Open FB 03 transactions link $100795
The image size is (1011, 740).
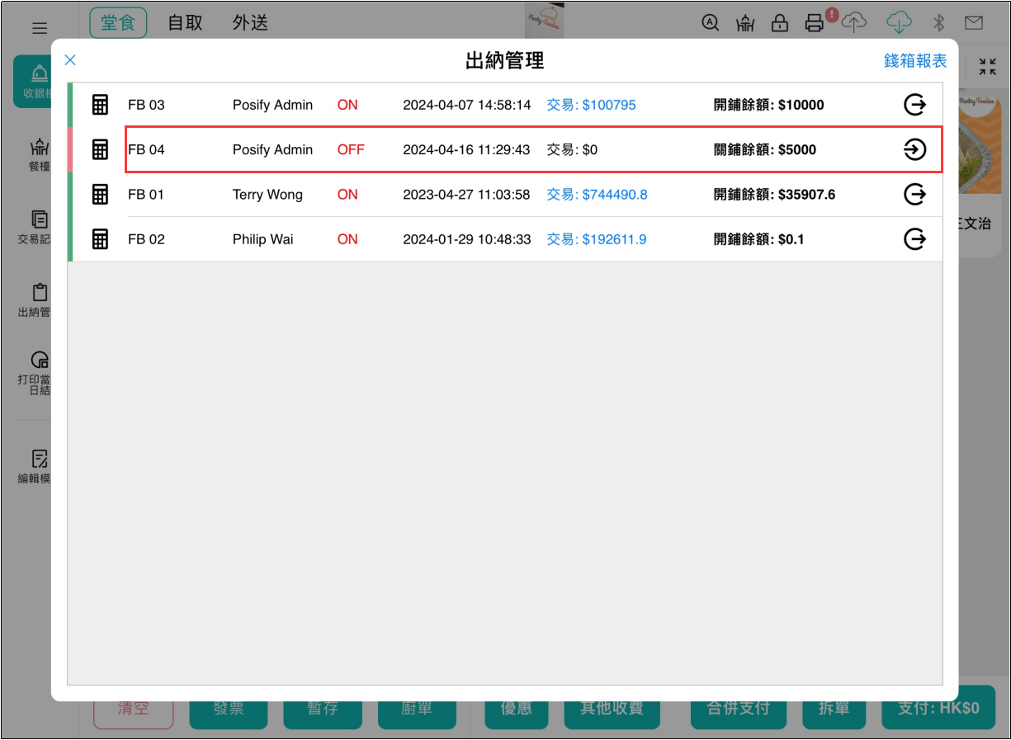[x=591, y=105]
